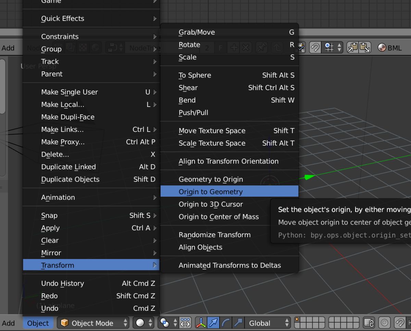Image resolution: width=411 pixels, height=331 pixels.
Task: Expand the Make Single User submenu
Action: tap(91, 92)
